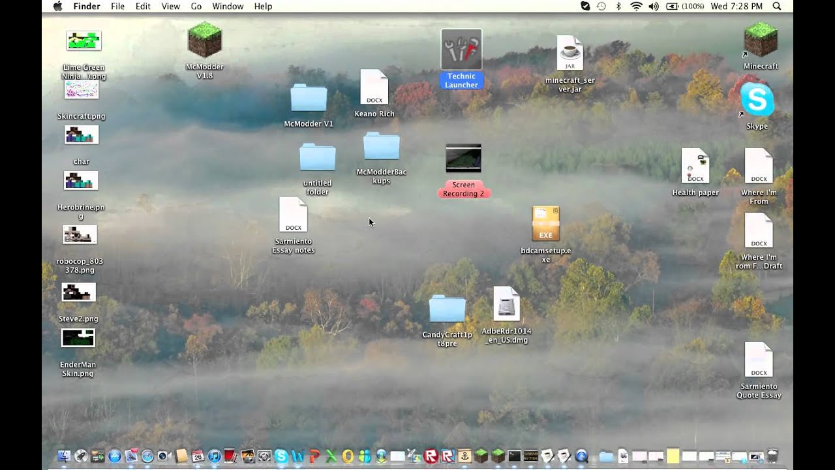This screenshot has height=470, width=835.
Task: Open the Console icon in the Dock
Action: click(531, 456)
